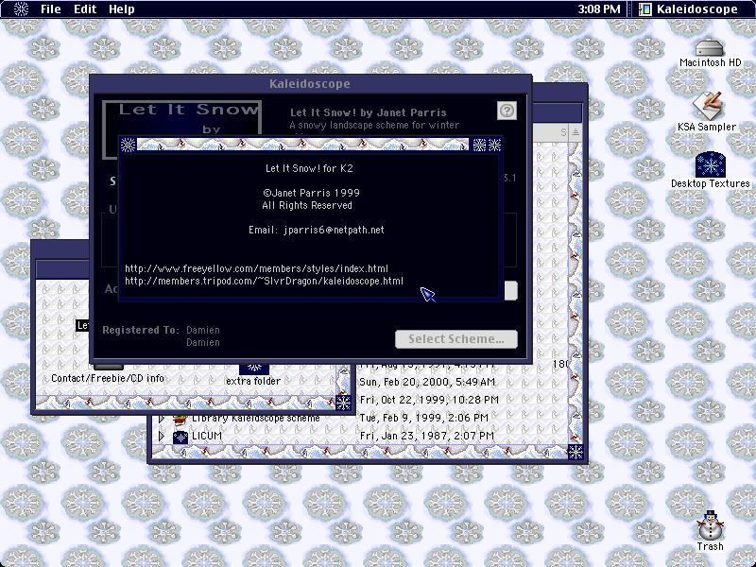Click the zoom snowflake box on the about box
The image size is (756, 567).
point(479,145)
